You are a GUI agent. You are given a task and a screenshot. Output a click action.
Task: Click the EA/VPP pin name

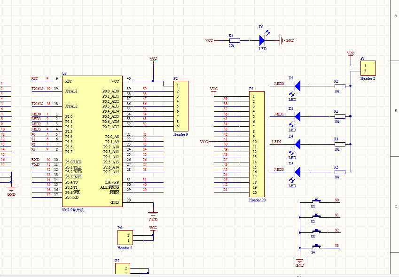tap(112, 182)
